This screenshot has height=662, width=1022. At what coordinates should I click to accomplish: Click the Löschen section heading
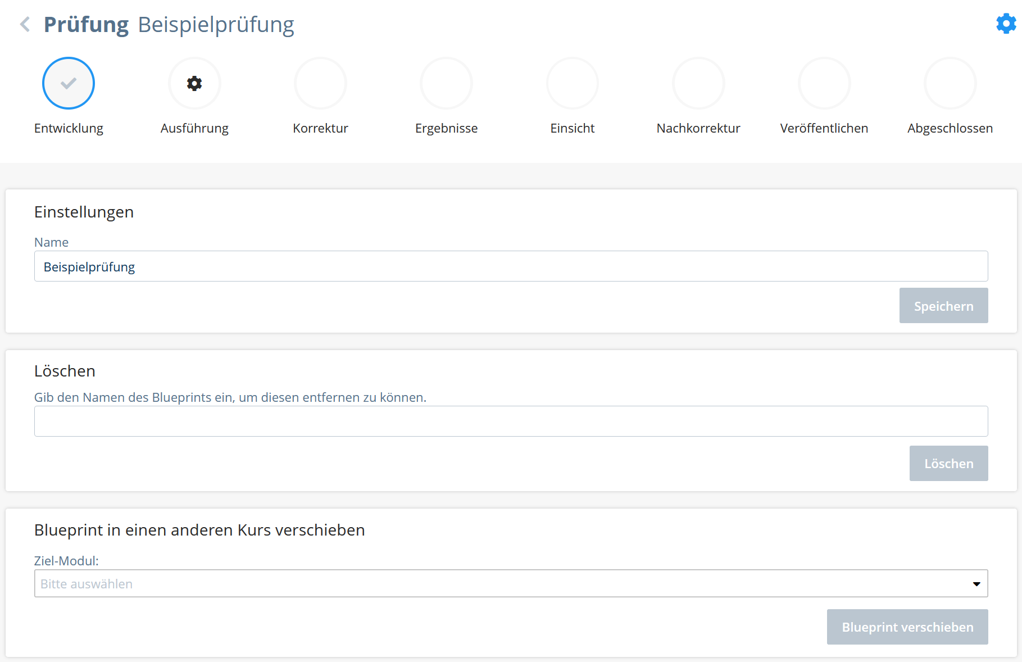65,371
